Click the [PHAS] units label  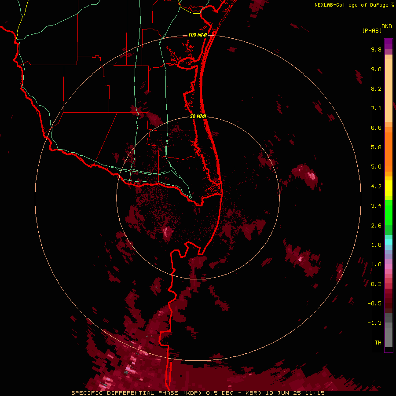click(372, 30)
